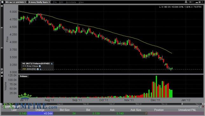The image size is (205, 116).
Task: Click the Change value +0.044
Action: [48, 113]
